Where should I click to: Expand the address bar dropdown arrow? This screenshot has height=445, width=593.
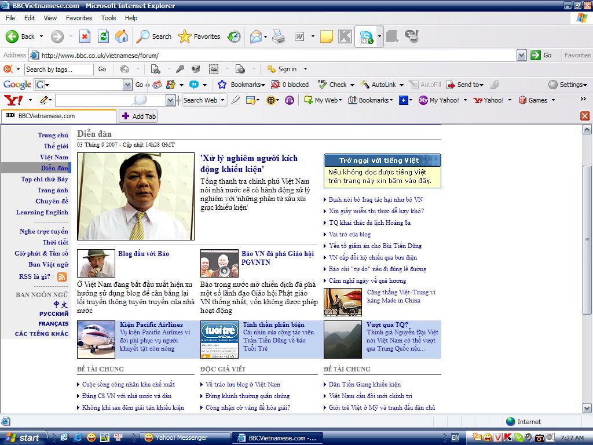point(522,55)
